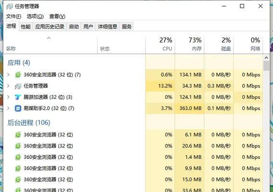Expand the 360安全浏览器 (32 位) (7) app group

pos(8,75)
